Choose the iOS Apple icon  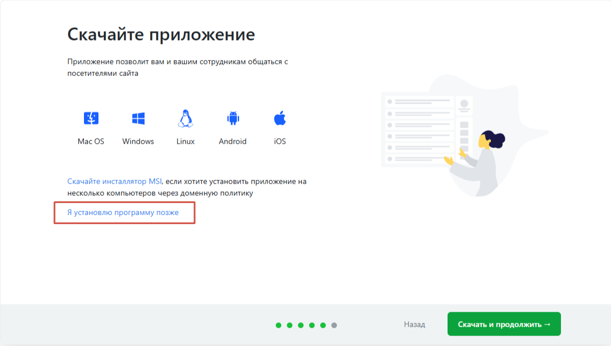(280, 118)
